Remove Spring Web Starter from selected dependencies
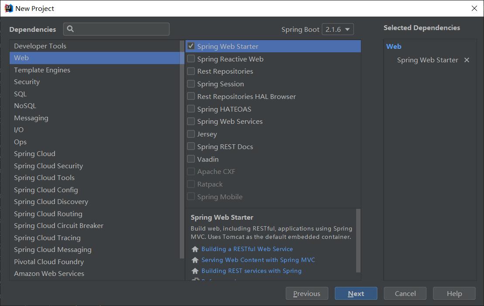 [x=467, y=60]
